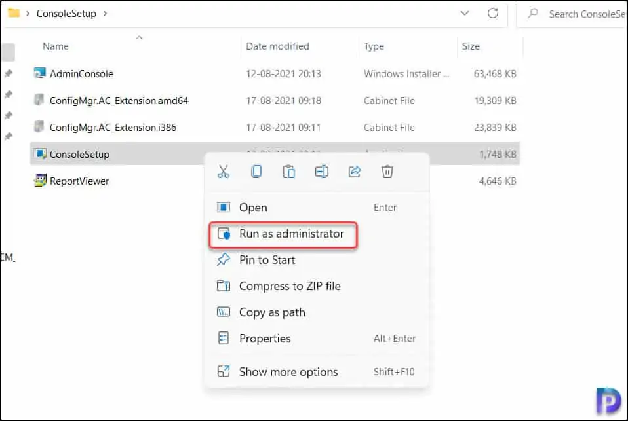This screenshot has width=628, height=421.
Task: Sort by Date modified column header
Action: [x=277, y=46]
